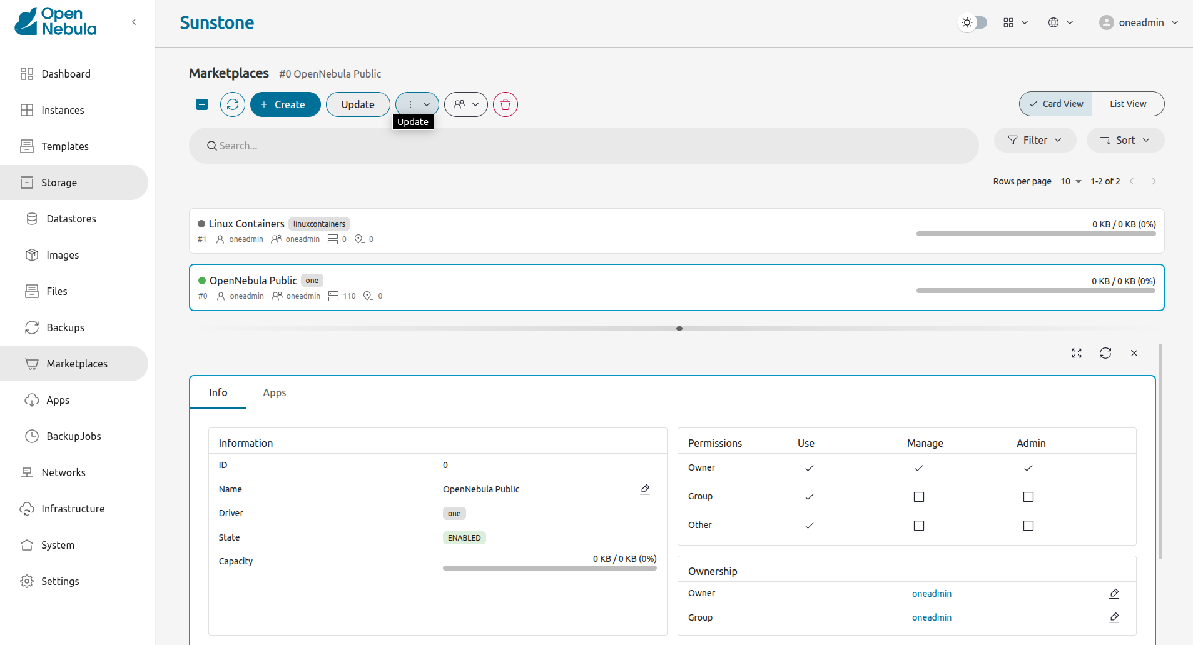Switch to the Apps tab
This screenshot has height=645, width=1193.
[x=274, y=392]
